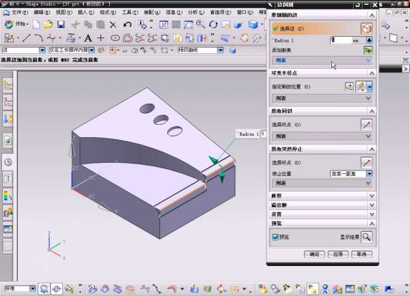Viewport: 410px width, 296px height.
Task: Click the line sketch tool icon
Action: 26,38
